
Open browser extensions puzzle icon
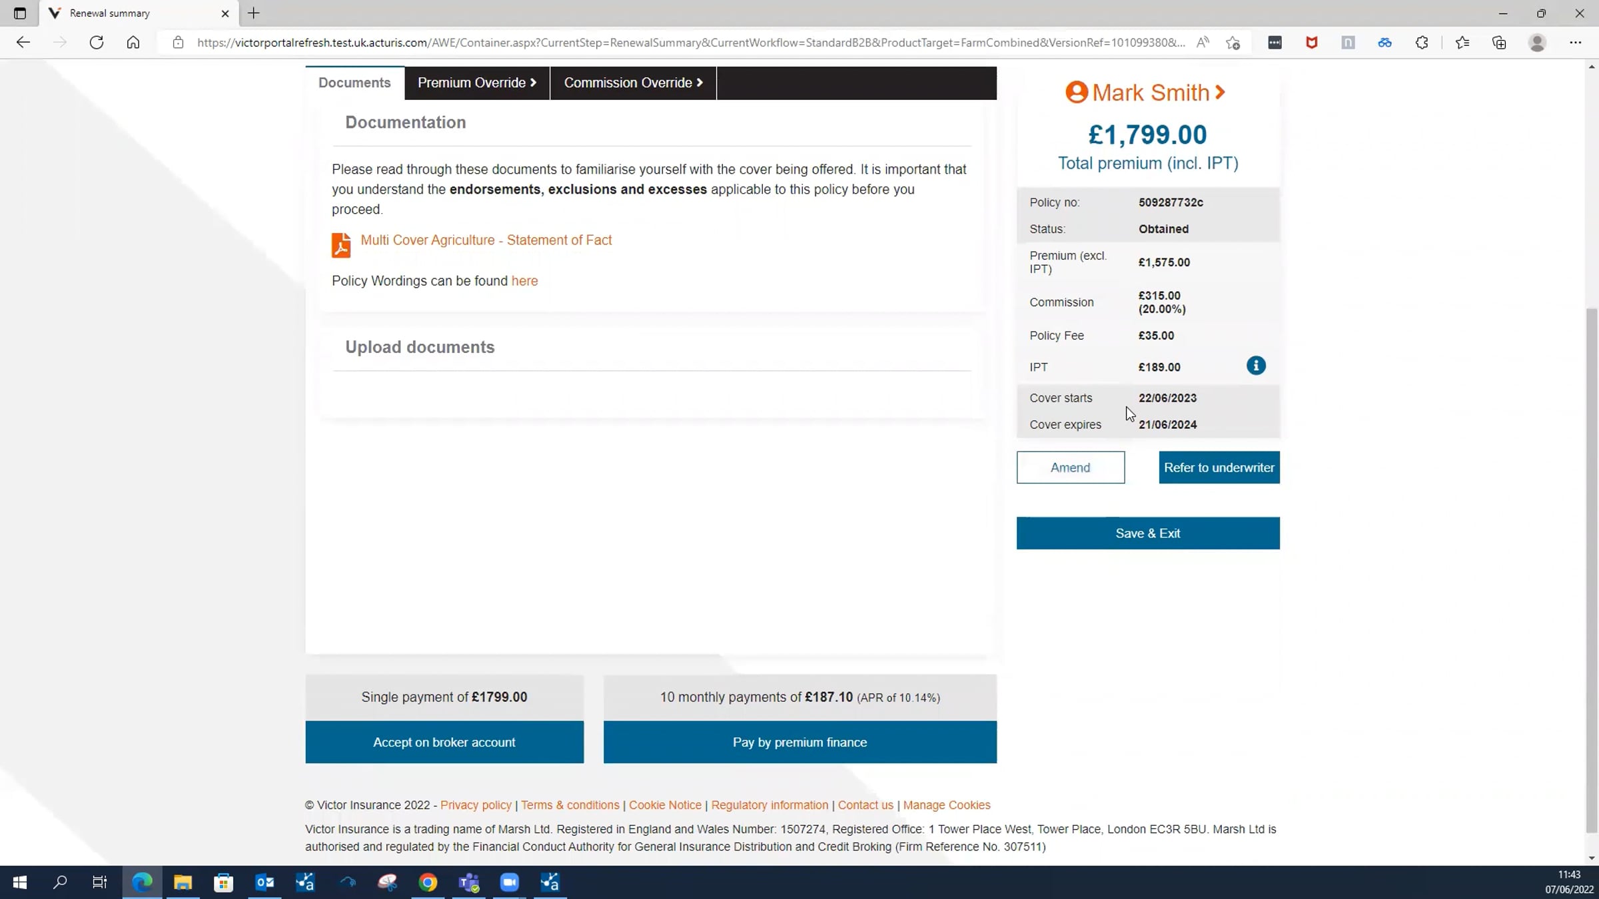coord(1421,43)
